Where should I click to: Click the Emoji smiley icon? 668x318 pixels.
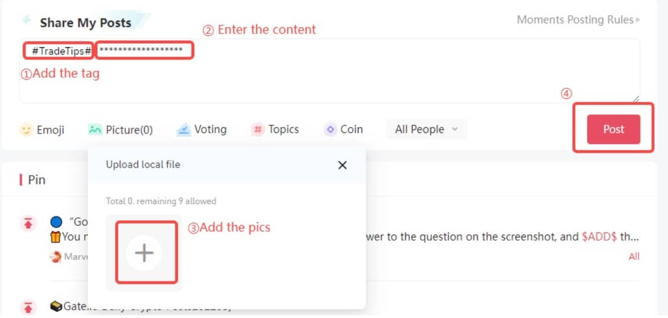(26, 130)
